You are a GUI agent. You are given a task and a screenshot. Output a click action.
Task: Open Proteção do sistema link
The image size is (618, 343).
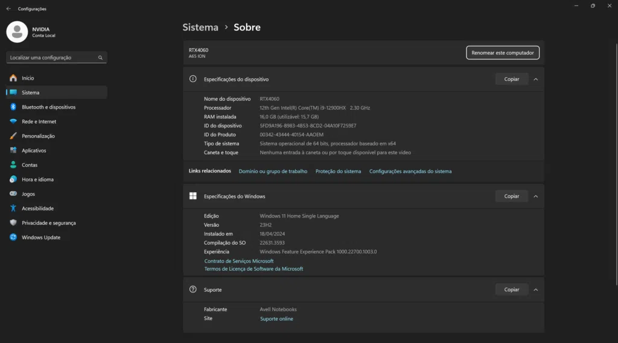tap(338, 171)
